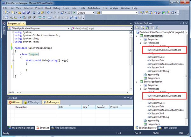Expand Properties under ClientApplication
Screen dimensions: 191x137
click(x=140, y=39)
